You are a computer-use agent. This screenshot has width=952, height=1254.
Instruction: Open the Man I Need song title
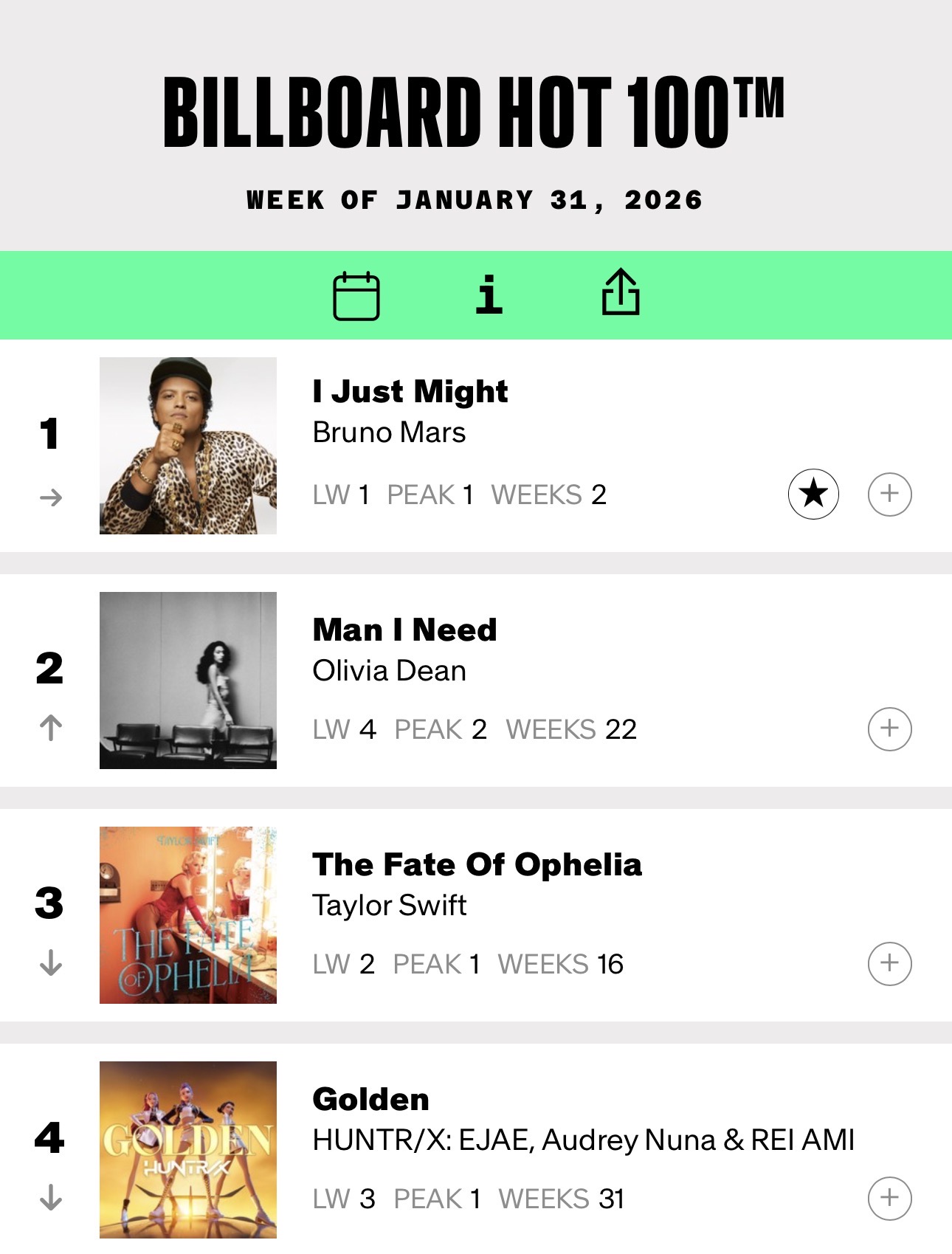(x=404, y=630)
